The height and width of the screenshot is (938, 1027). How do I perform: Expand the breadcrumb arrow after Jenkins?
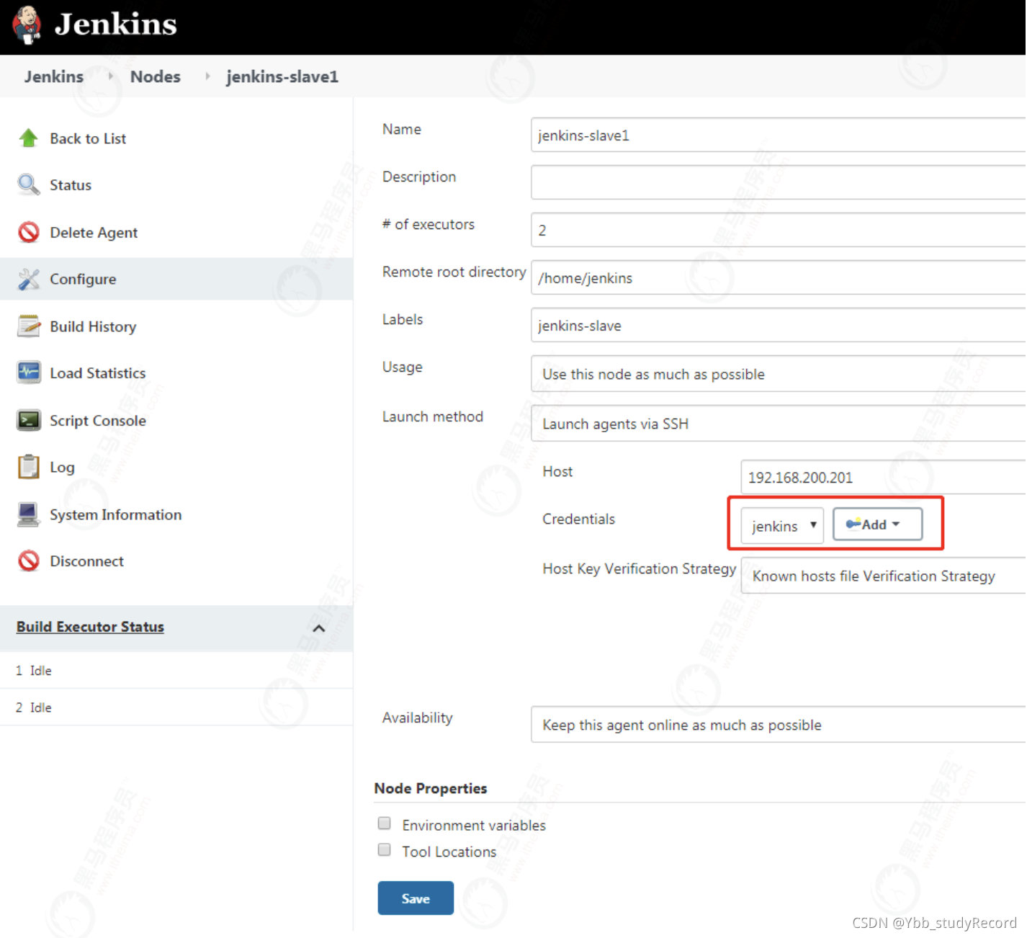coord(110,76)
